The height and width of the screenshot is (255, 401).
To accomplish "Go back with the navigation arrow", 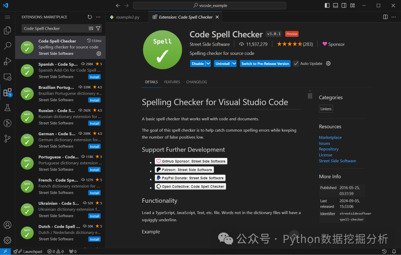I will click(x=118, y=5).
